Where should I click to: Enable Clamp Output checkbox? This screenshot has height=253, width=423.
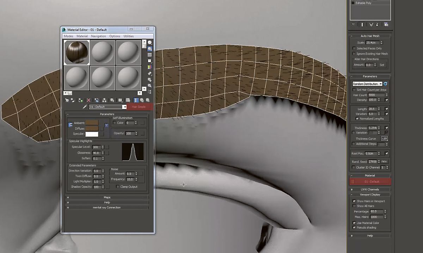[118, 187]
